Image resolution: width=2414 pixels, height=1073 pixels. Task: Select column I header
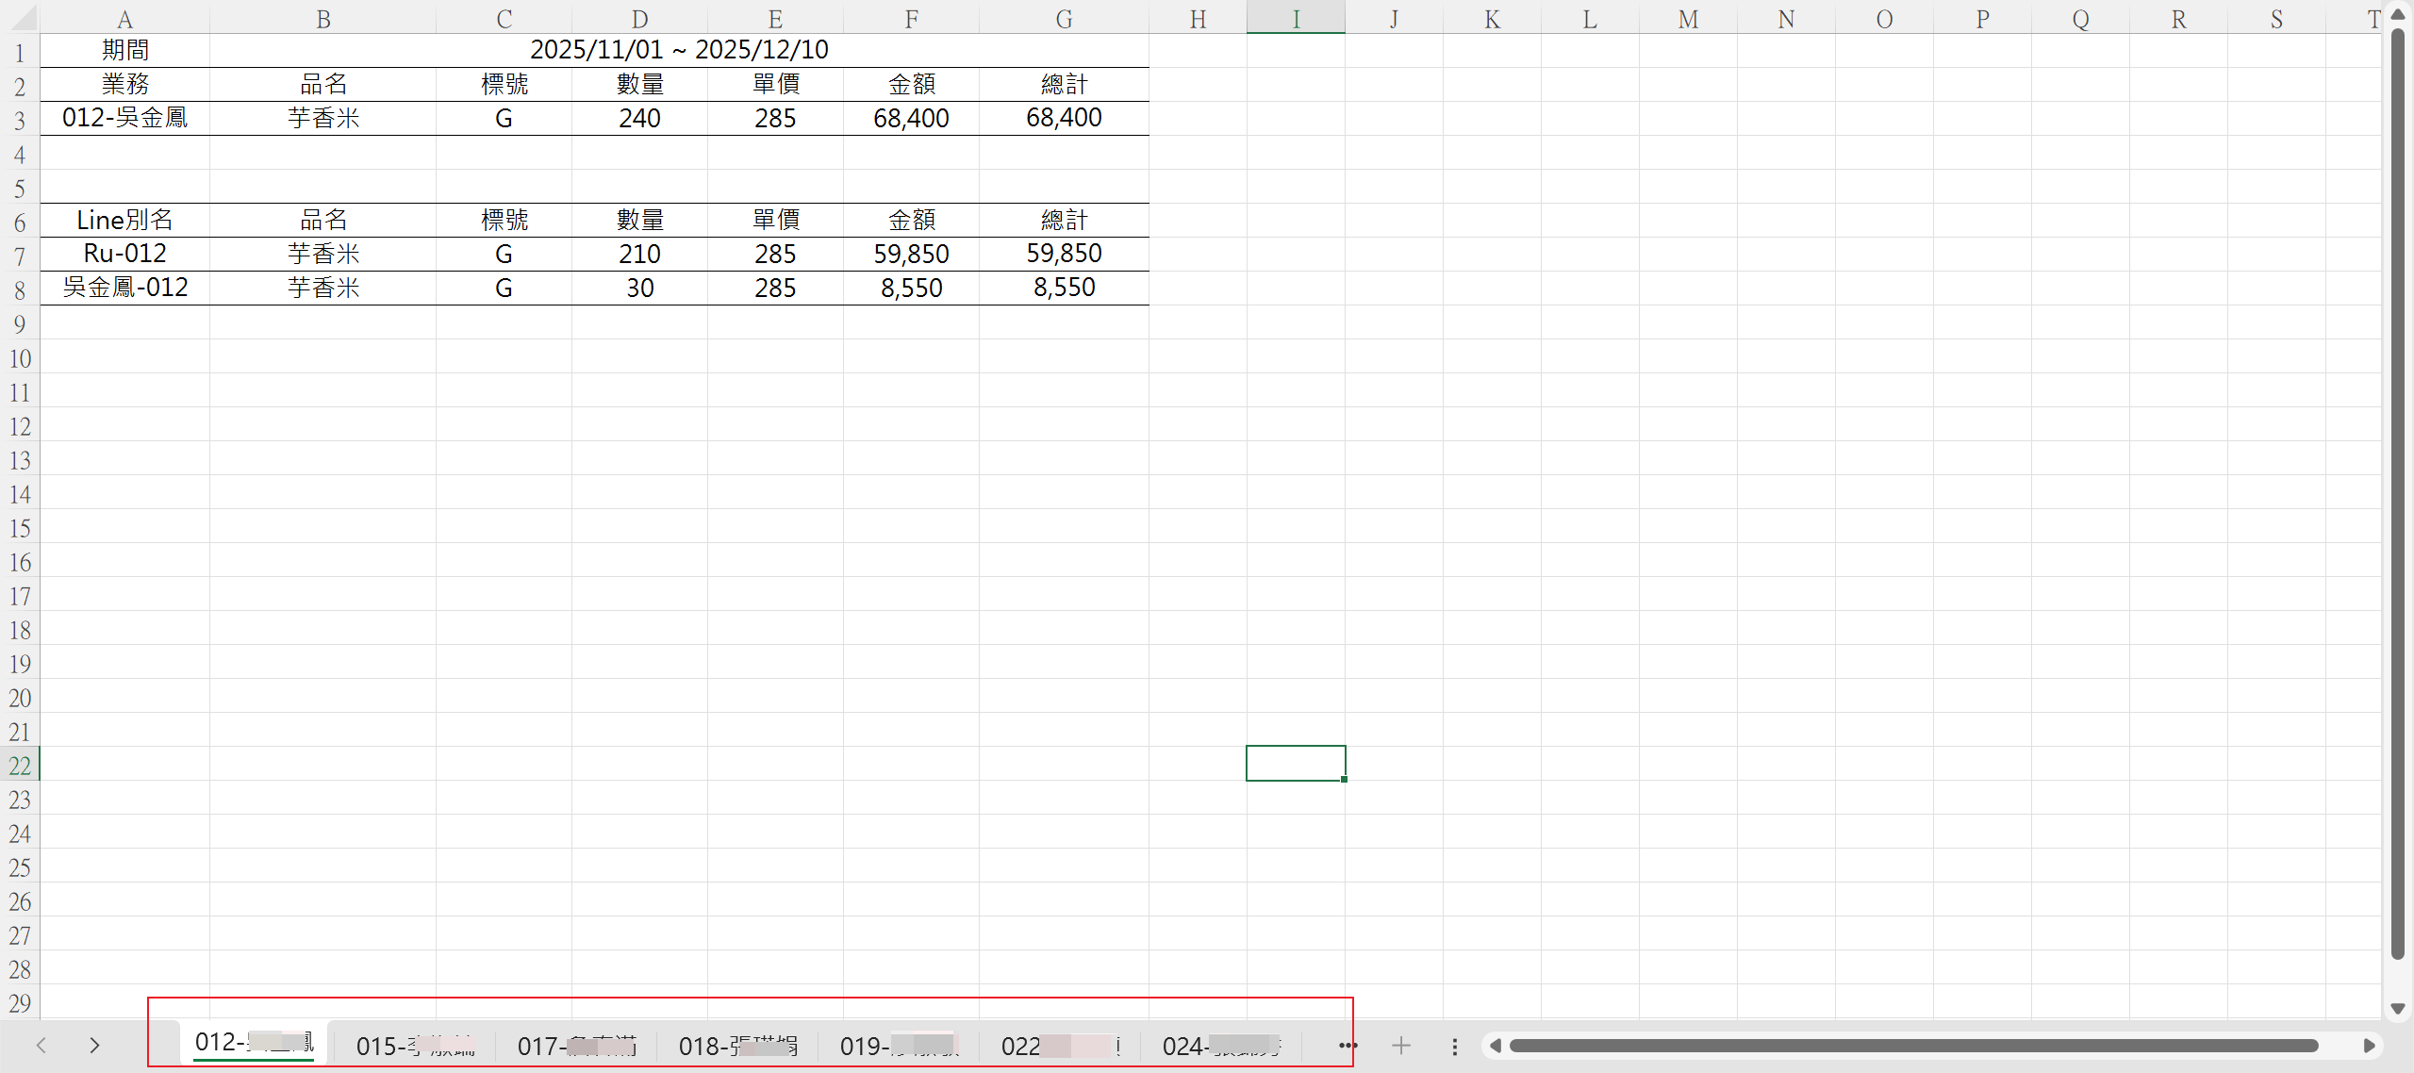(1296, 18)
